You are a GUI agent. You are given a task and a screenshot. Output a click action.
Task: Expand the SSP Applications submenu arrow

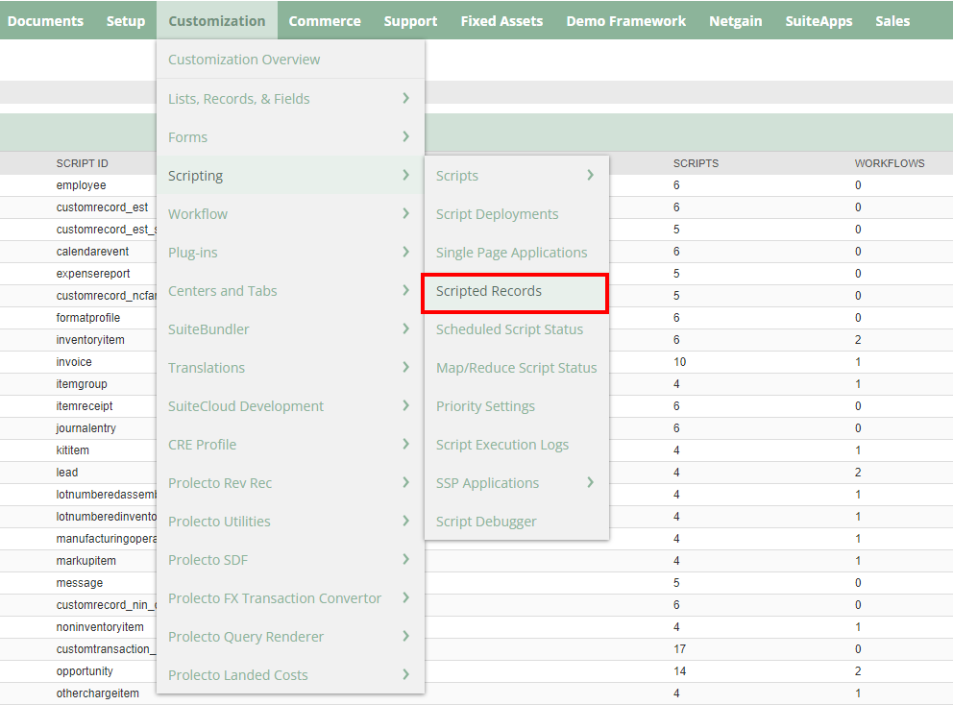590,482
